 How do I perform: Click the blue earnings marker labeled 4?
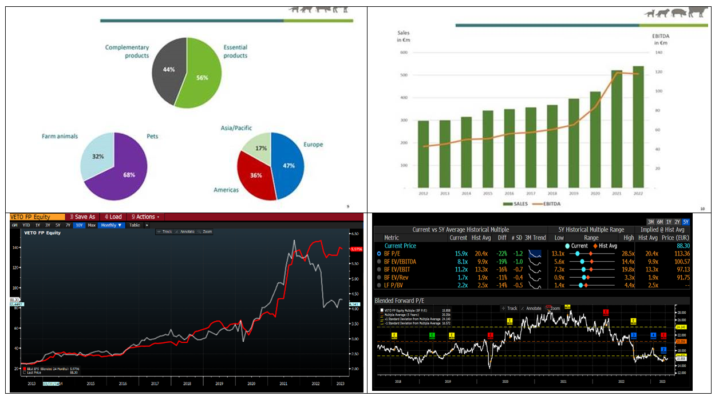click(653, 335)
